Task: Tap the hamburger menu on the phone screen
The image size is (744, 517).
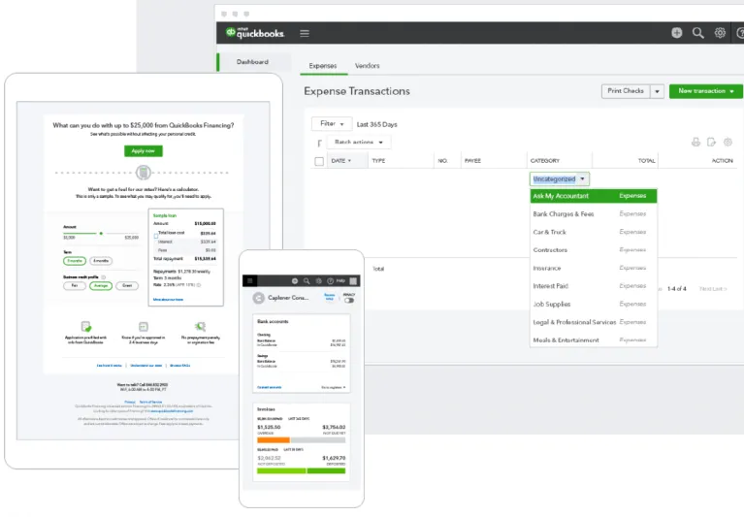Action: [249, 280]
